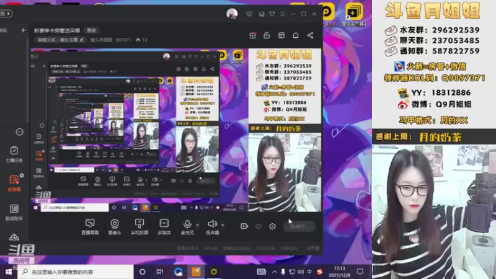496x279 pixels.
Task: Toggle the padlock layout lock
Action: pyautogui.click(x=267, y=35)
